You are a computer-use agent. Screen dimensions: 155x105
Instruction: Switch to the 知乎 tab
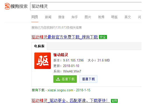pyautogui.click(x=75, y=17)
